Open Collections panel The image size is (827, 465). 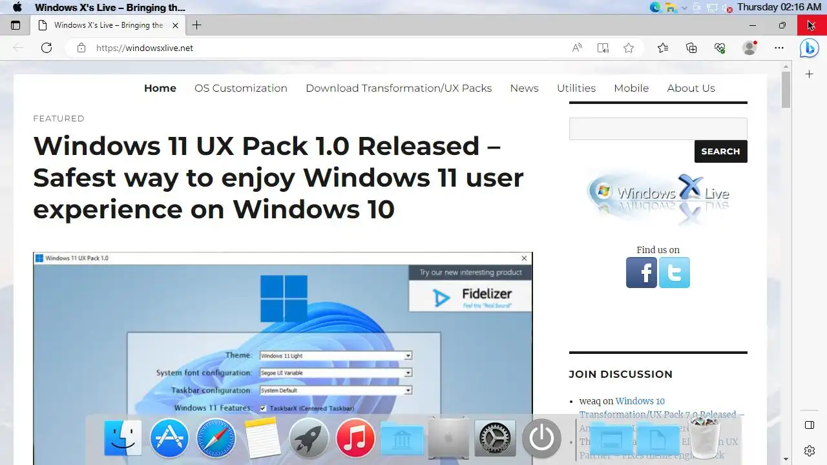tap(691, 48)
